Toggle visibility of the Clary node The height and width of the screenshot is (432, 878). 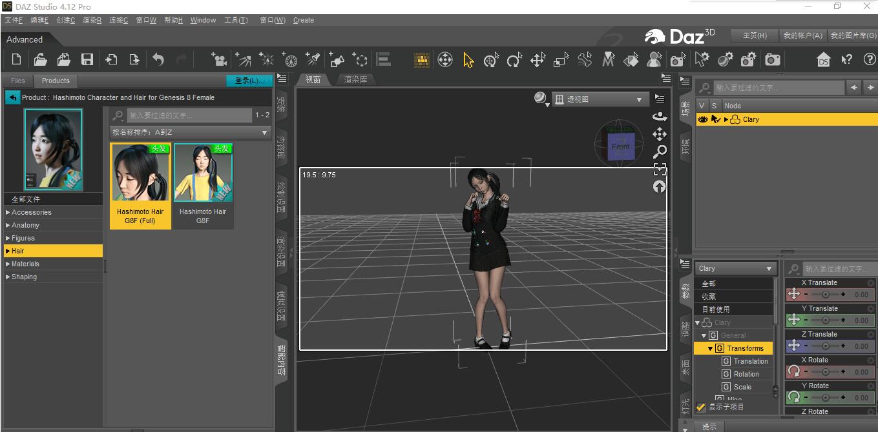pos(703,119)
